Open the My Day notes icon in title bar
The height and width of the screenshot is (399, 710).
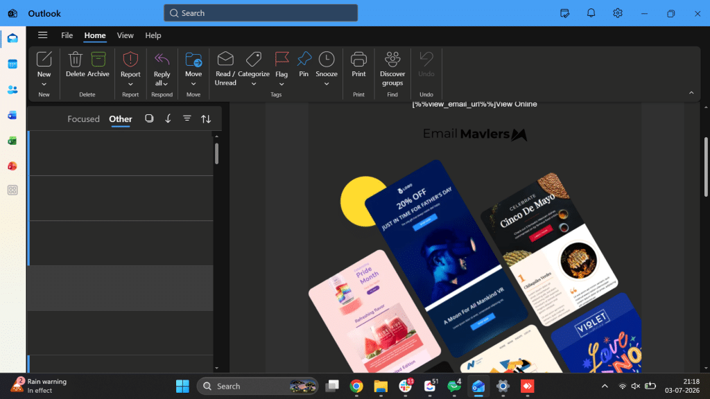pos(564,13)
